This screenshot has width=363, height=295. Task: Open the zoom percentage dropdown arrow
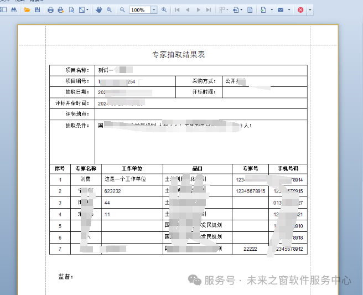point(154,10)
